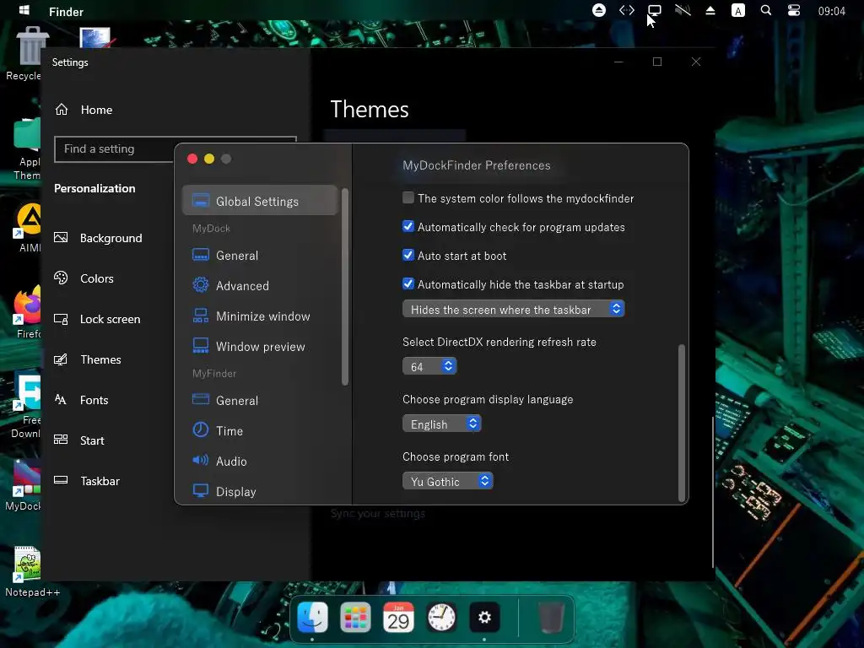Uncheck 'Automatically check for program updates'
The width and height of the screenshot is (864, 648).
(408, 226)
